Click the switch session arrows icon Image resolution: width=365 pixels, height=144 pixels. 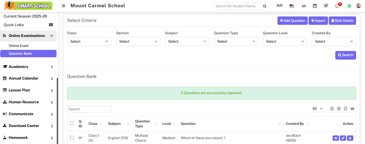pos(304,6)
